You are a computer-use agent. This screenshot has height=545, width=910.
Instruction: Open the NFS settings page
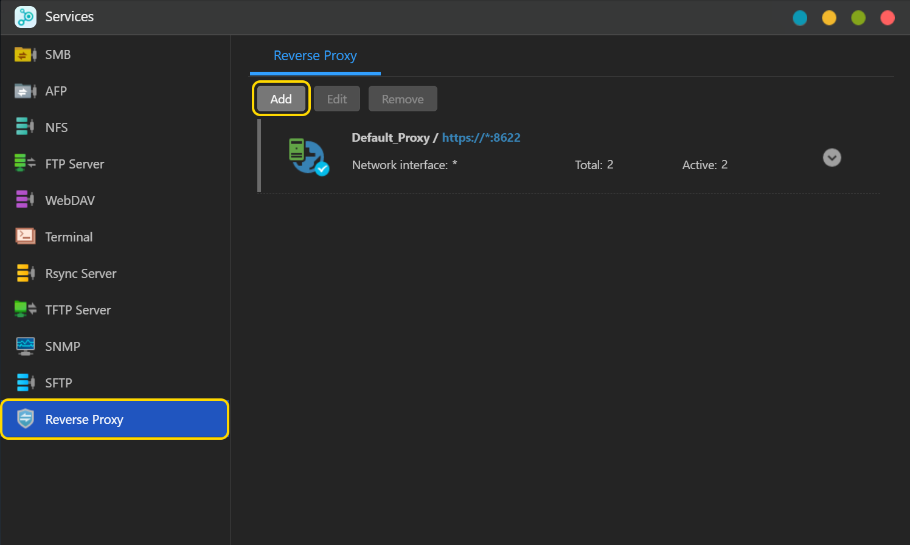[x=115, y=128]
